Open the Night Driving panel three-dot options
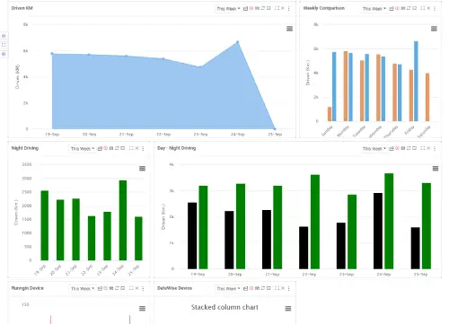Image resolution: width=449 pixels, height=324 pixels. [143, 148]
